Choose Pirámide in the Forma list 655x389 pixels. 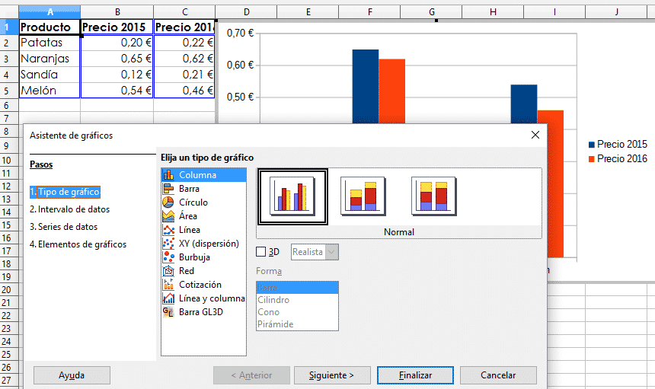tap(297, 324)
